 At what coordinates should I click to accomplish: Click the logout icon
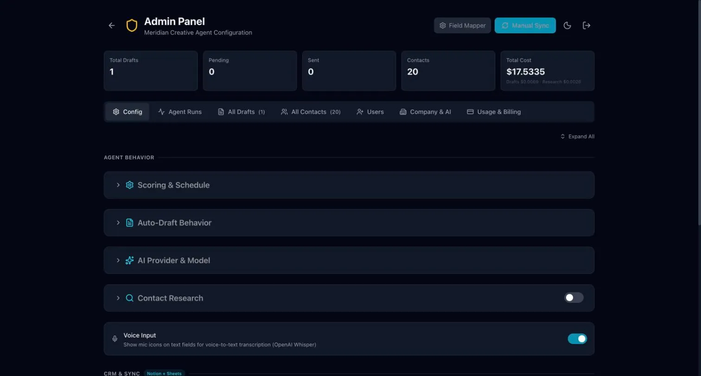click(586, 25)
